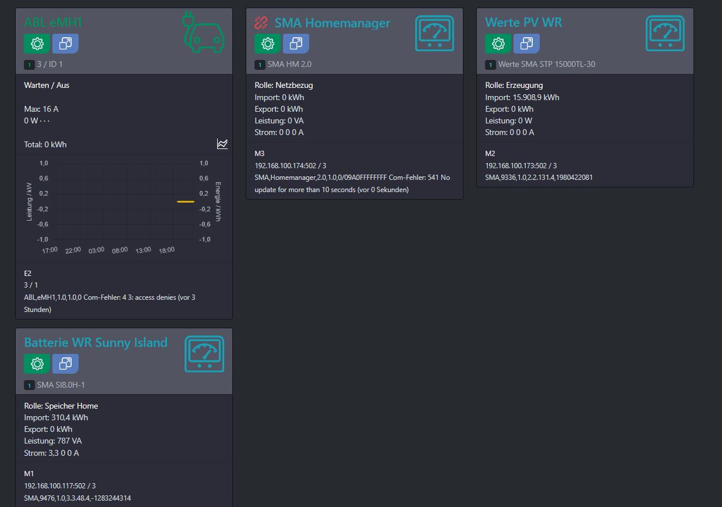Open the Werte PV WR title link
Screen dimensions: 722x507
click(523, 23)
